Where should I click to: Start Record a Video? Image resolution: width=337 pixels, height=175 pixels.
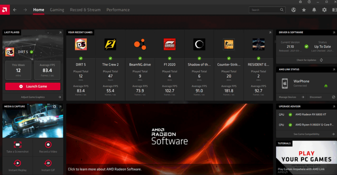point(48,145)
